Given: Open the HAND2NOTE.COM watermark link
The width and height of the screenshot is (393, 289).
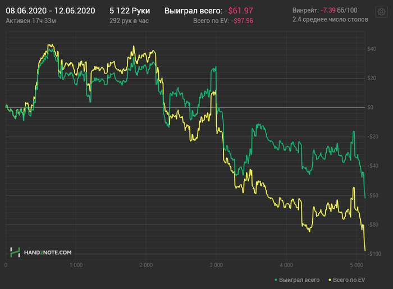Looking at the screenshot, I should click(48, 253).
